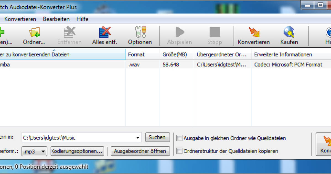The height and width of the screenshot is (174, 331).
Task: Open the Bearbeiten menu
Action: (56, 19)
